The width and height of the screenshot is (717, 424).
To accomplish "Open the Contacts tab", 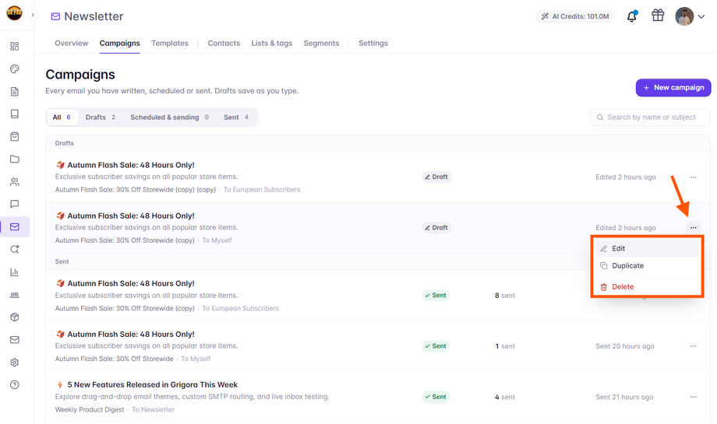I will [224, 43].
